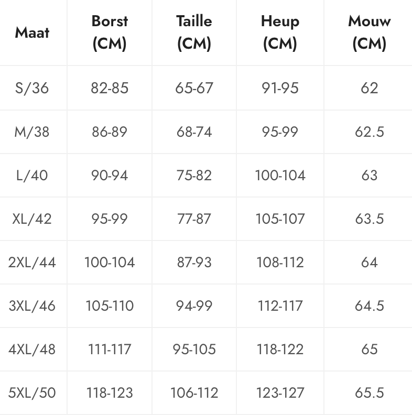The height and width of the screenshot is (415, 412).
Task: Select the S/36 size row label
Action: click(x=32, y=88)
